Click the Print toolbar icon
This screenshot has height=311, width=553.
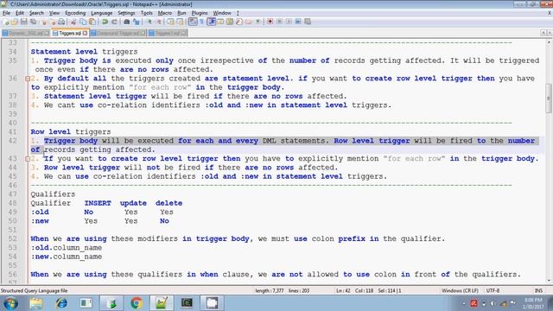(60, 22)
